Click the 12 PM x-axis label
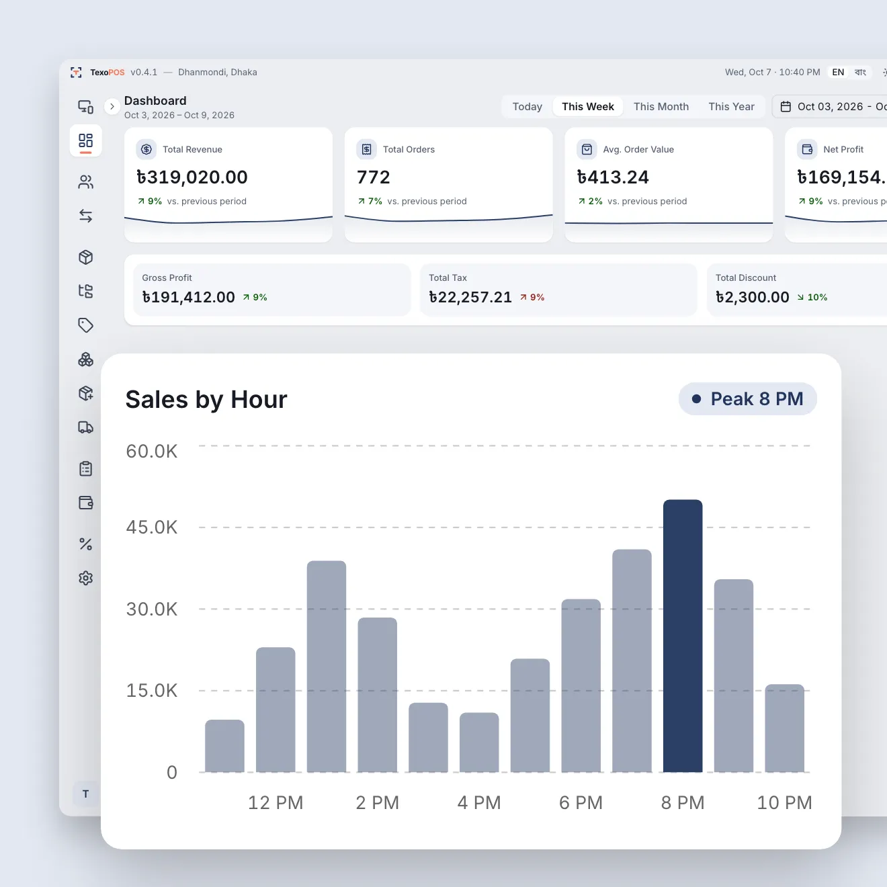887x887 pixels. [276, 803]
